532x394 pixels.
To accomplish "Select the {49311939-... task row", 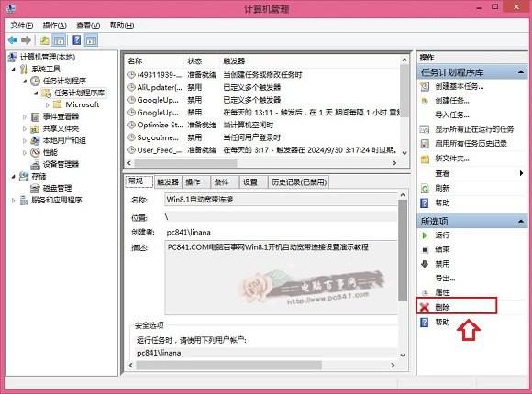I will coord(263,74).
